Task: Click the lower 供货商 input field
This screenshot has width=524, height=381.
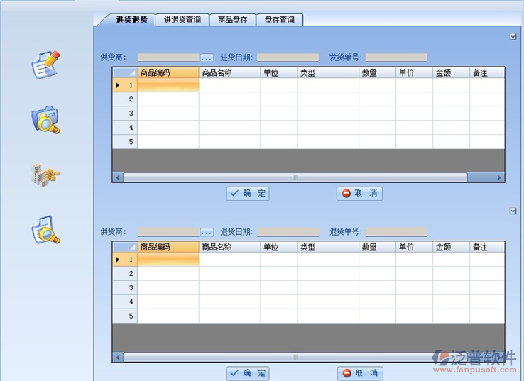Action: (168, 232)
